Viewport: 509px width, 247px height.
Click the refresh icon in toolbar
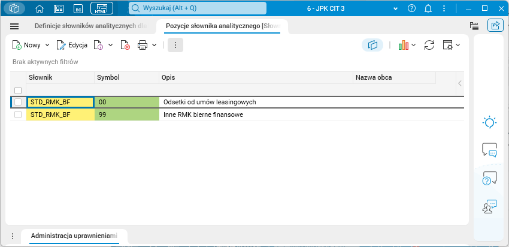pyautogui.click(x=429, y=45)
